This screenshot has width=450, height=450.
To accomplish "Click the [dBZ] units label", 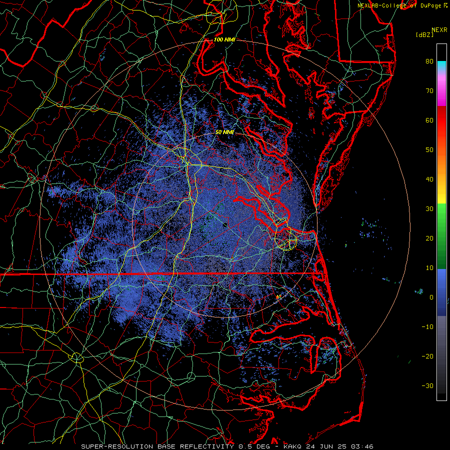I will pyautogui.click(x=424, y=35).
